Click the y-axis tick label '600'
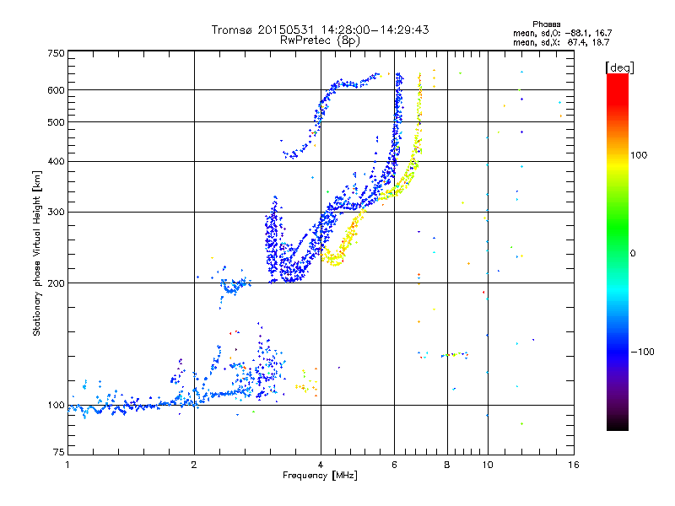This screenshot has height=506, width=675. (x=56, y=90)
